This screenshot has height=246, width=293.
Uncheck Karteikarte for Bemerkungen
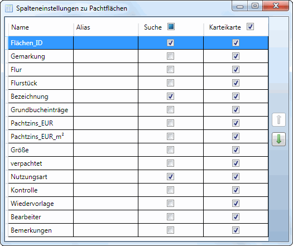click(x=236, y=230)
